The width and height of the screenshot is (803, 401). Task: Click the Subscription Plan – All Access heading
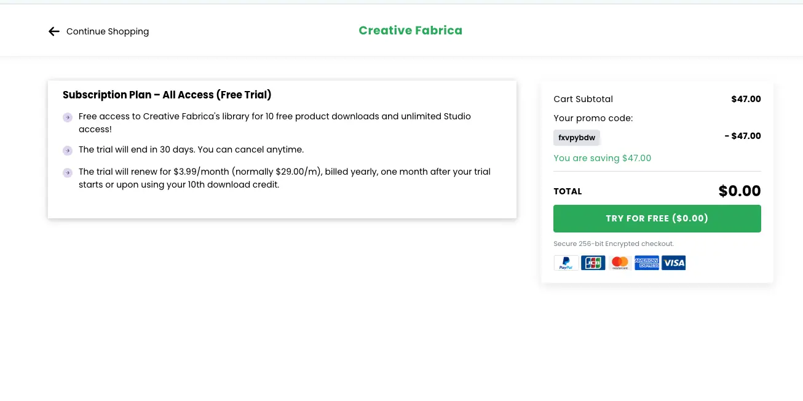click(x=167, y=95)
